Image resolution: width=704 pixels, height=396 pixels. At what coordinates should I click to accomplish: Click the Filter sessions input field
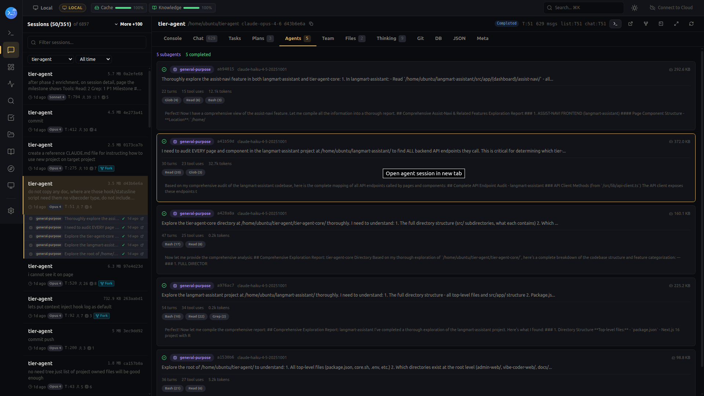click(87, 43)
